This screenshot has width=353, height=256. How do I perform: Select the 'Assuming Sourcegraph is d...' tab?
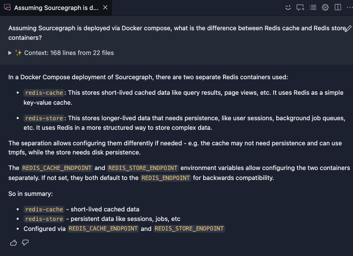click(x=56, y=8)
